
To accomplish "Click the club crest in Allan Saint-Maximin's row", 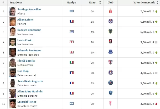I will (x=110, y=93).
